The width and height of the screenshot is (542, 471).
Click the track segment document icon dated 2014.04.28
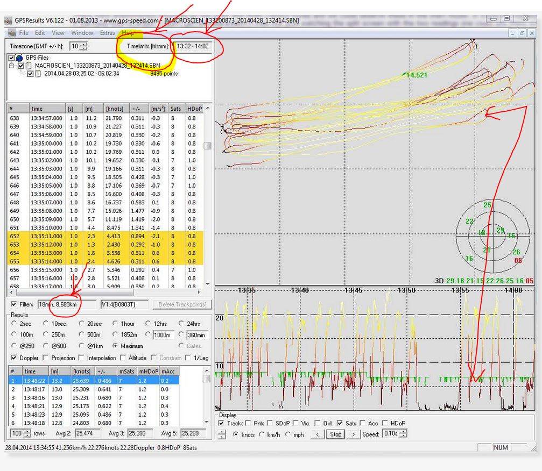click(38, 74)
